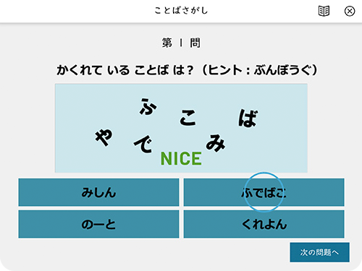Tap the scattered letter ふ
This screenshot has width=362, height=271.
pos(148,106)
